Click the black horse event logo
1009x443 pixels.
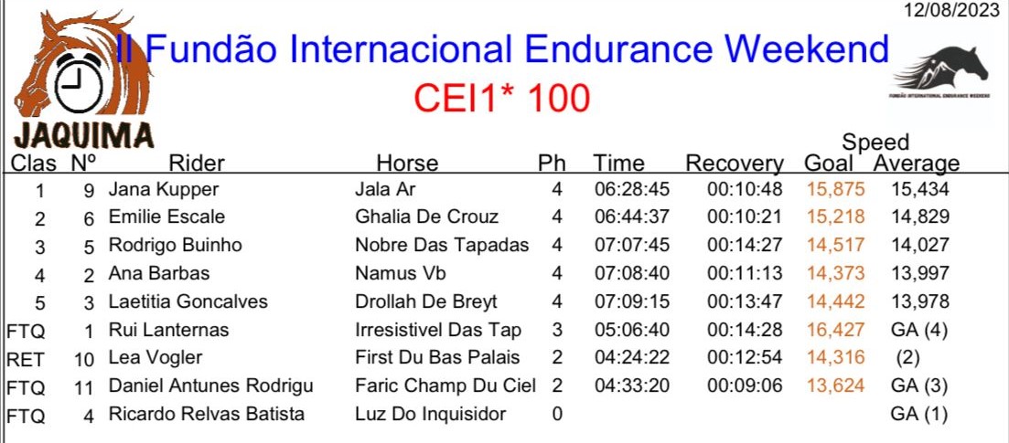(x=940, y=71)
